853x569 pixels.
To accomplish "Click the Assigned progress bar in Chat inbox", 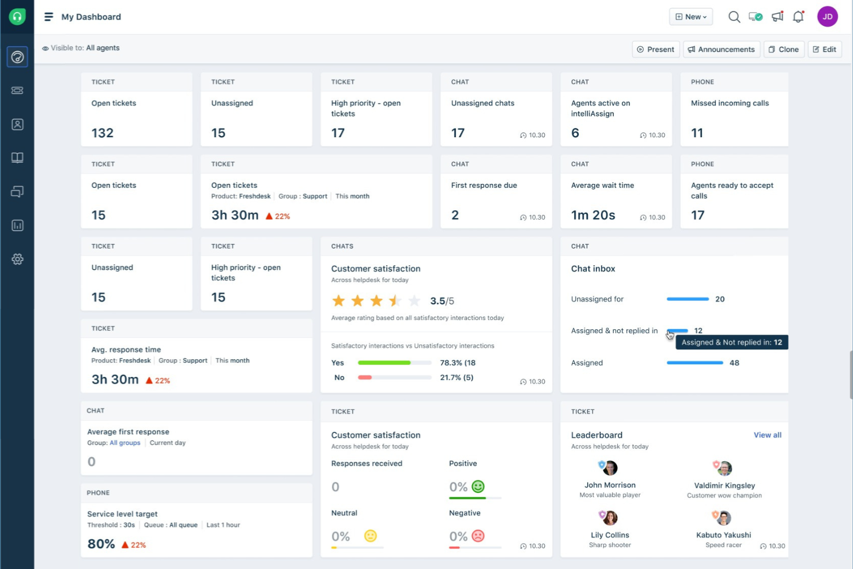I will [695, 363].
